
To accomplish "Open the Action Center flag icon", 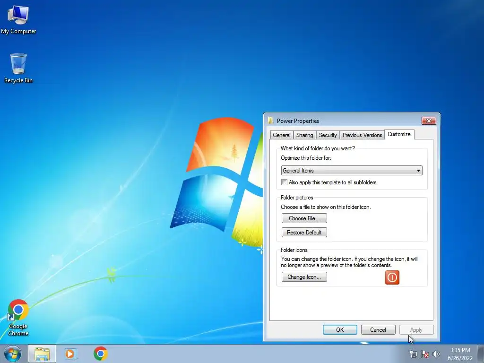I will (425, 354).
